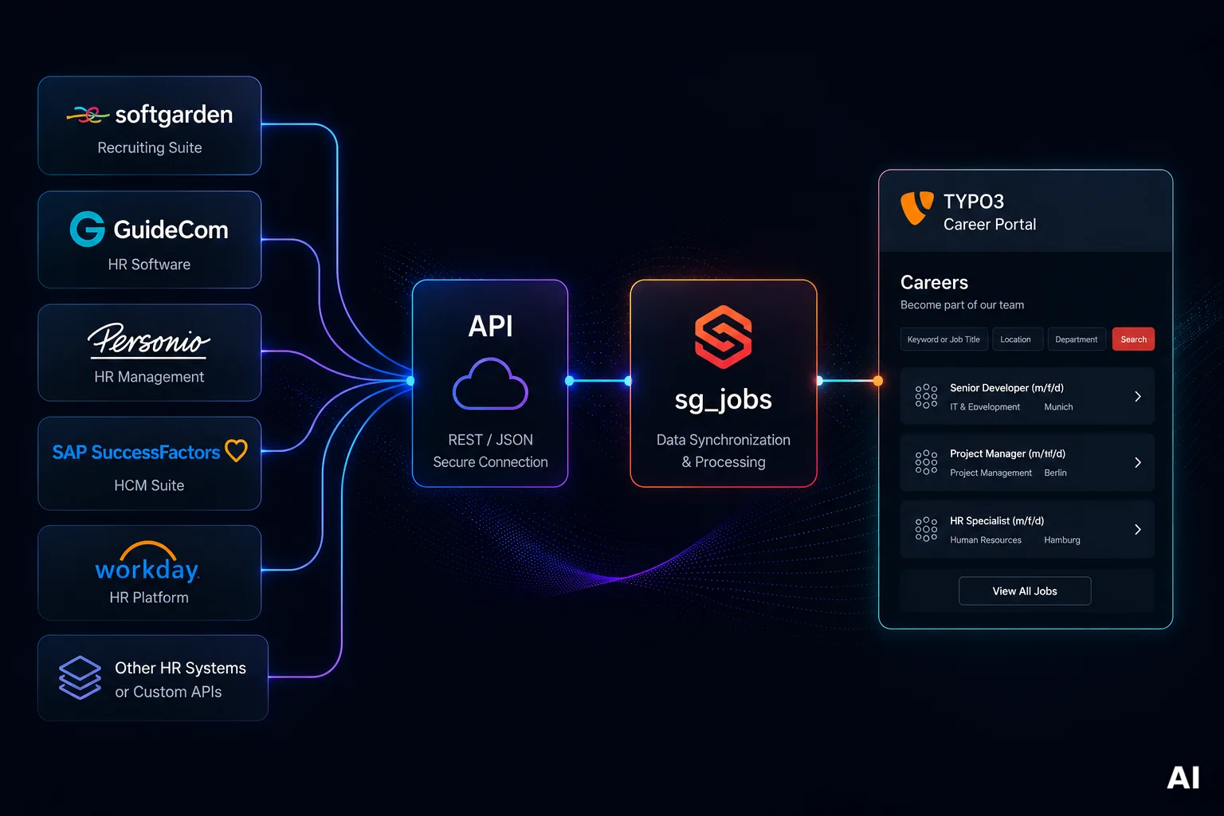The height and width of the screenshot is (816, 1224).
Task: Click the SAP SuccessFactors heart icon
Action: point(236,451)
